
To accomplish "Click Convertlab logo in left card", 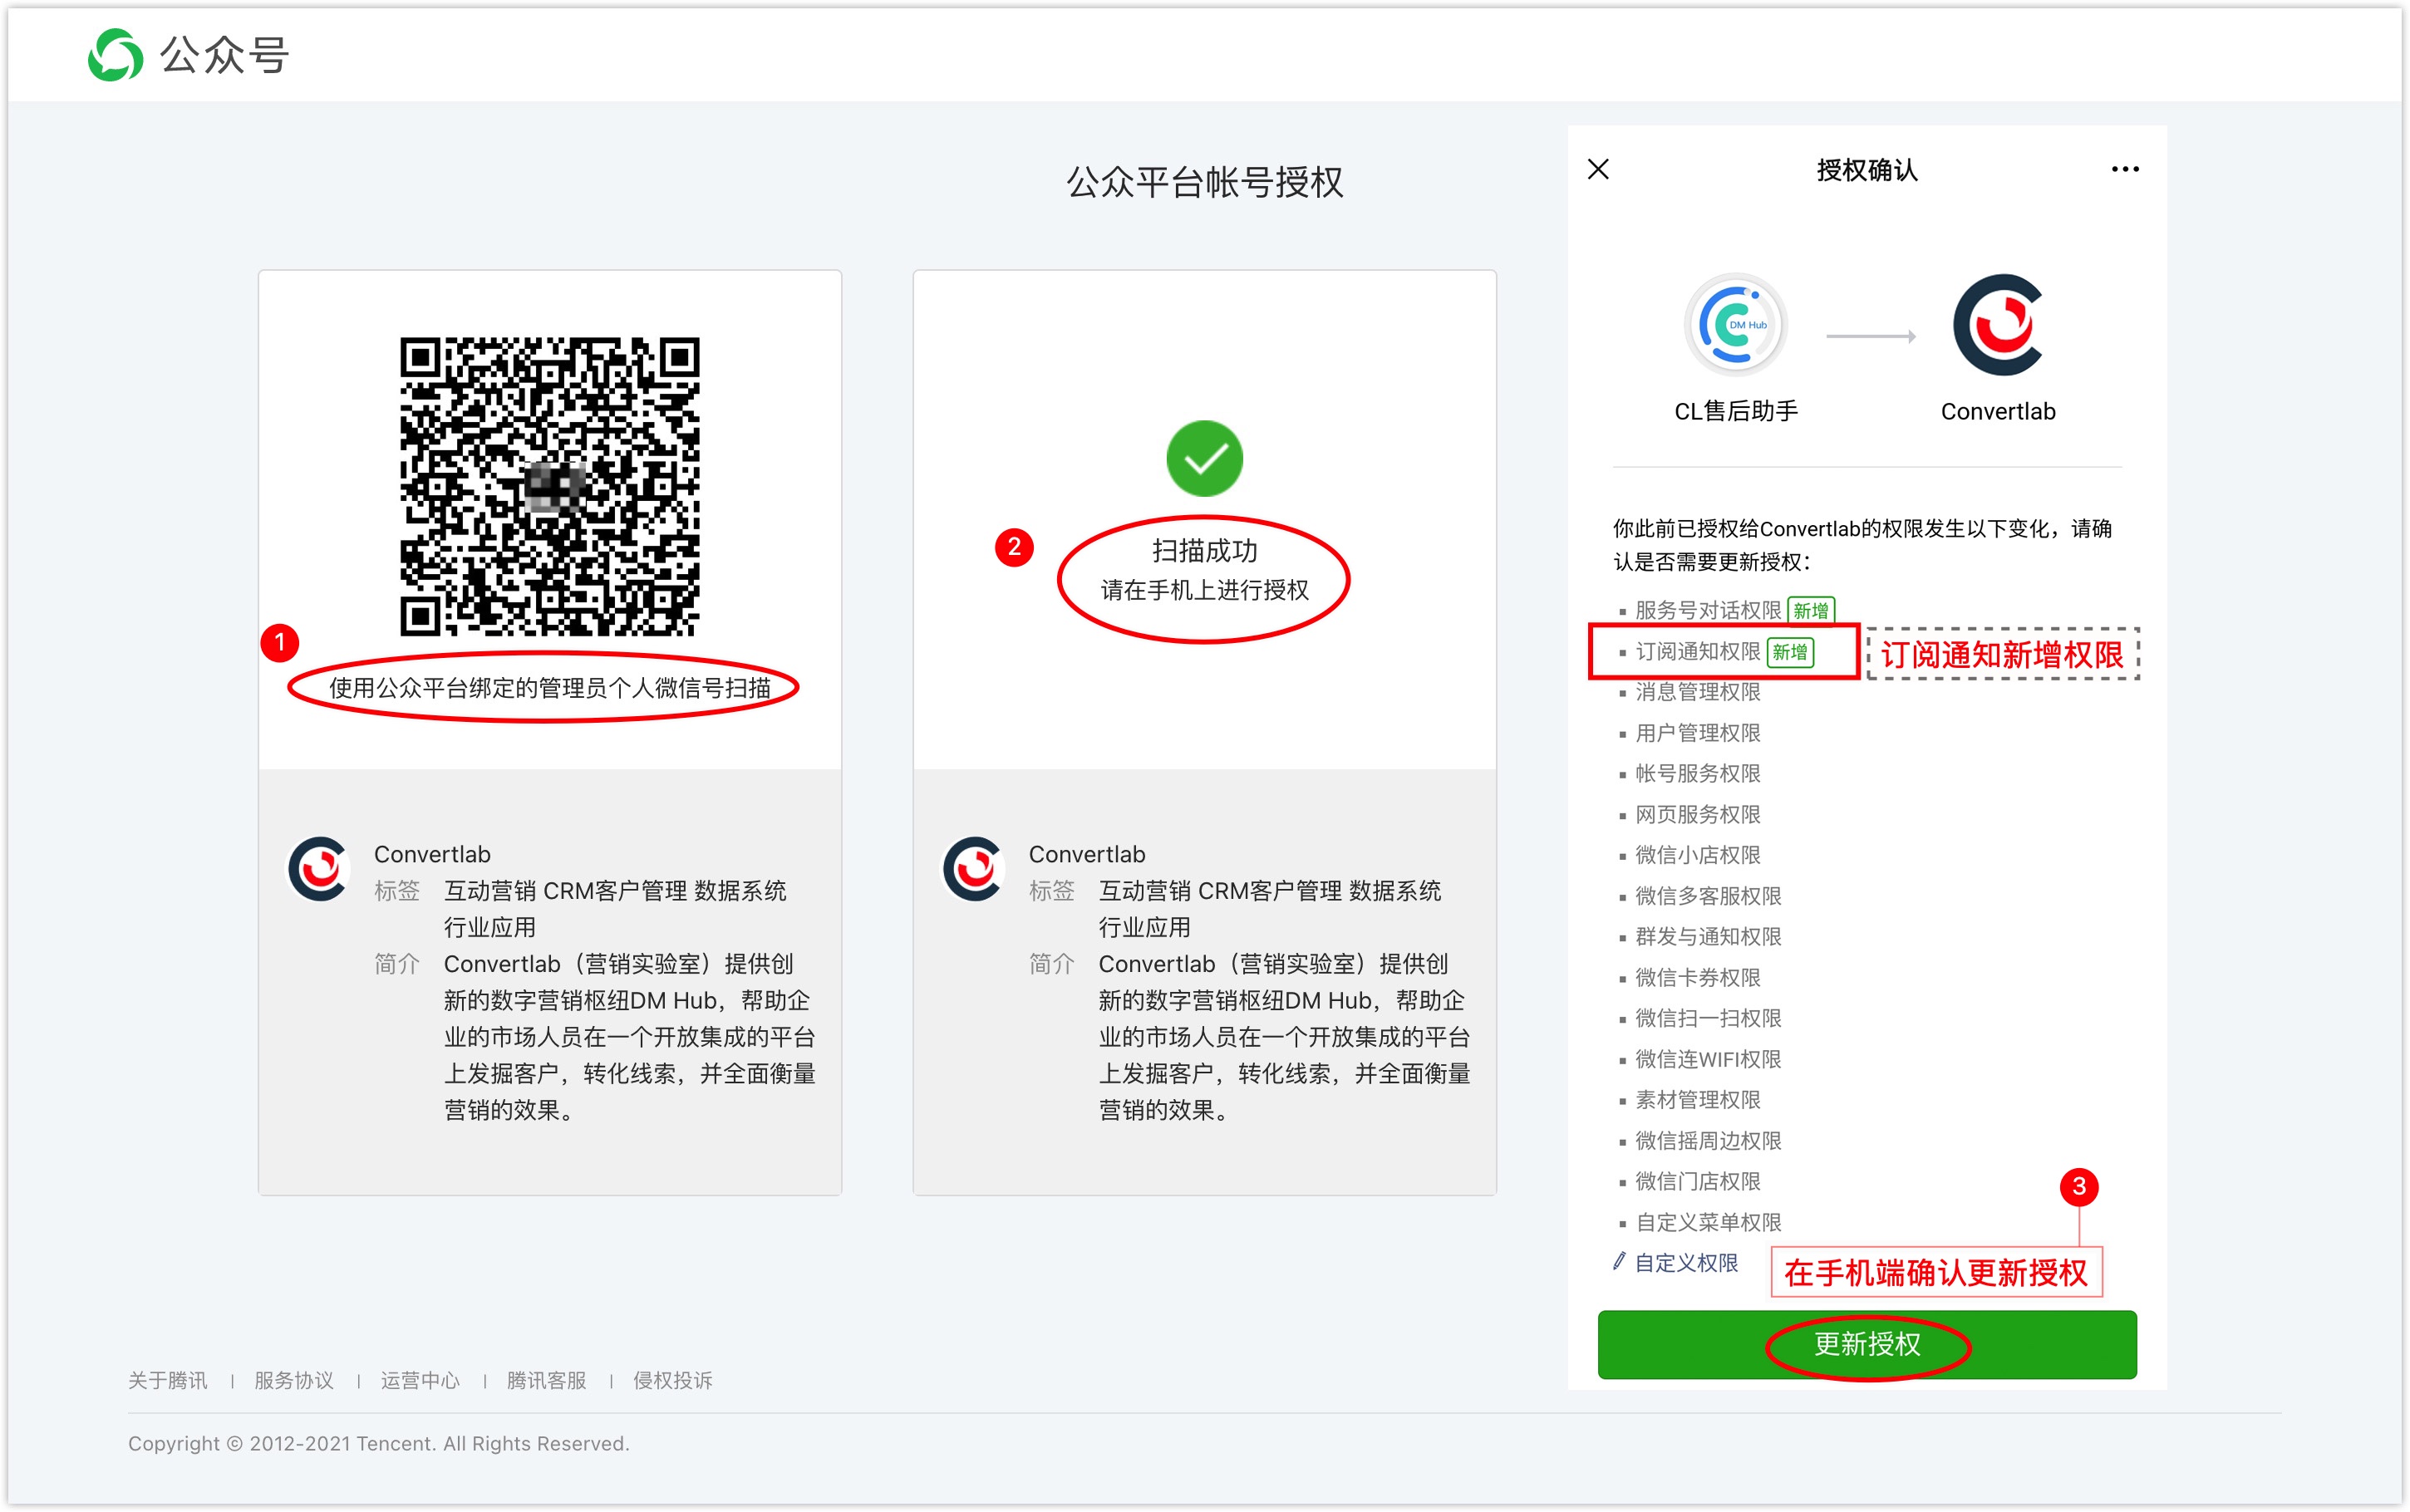I will pyautogui.click(x=318, y=869).
